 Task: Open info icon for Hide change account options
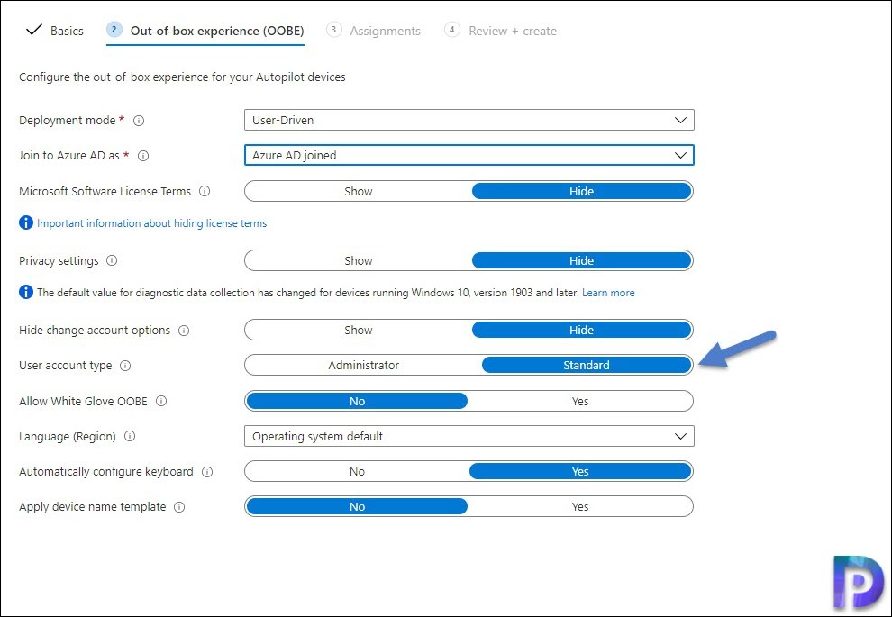click(x=184, y=331)
